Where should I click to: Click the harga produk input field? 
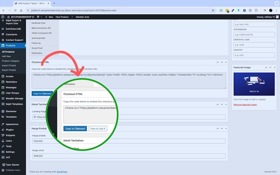[x=129, y=141]
